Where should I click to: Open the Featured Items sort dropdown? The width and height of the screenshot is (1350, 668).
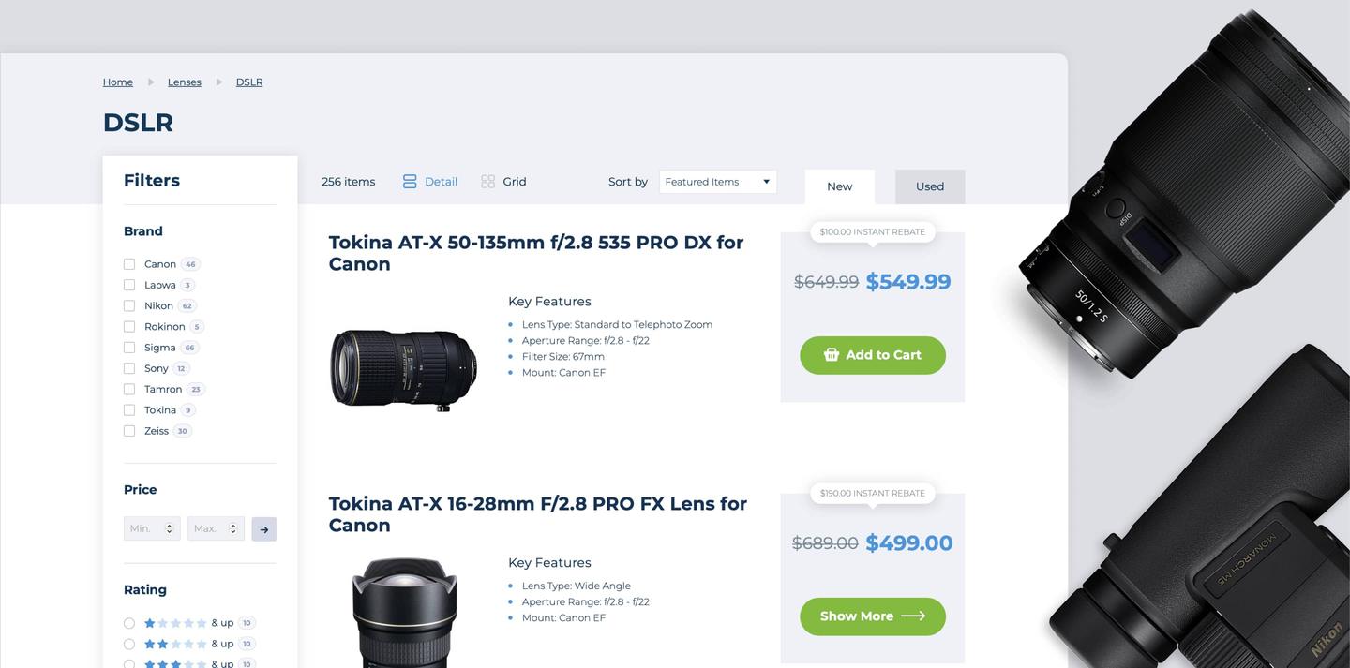pos(718,182)
